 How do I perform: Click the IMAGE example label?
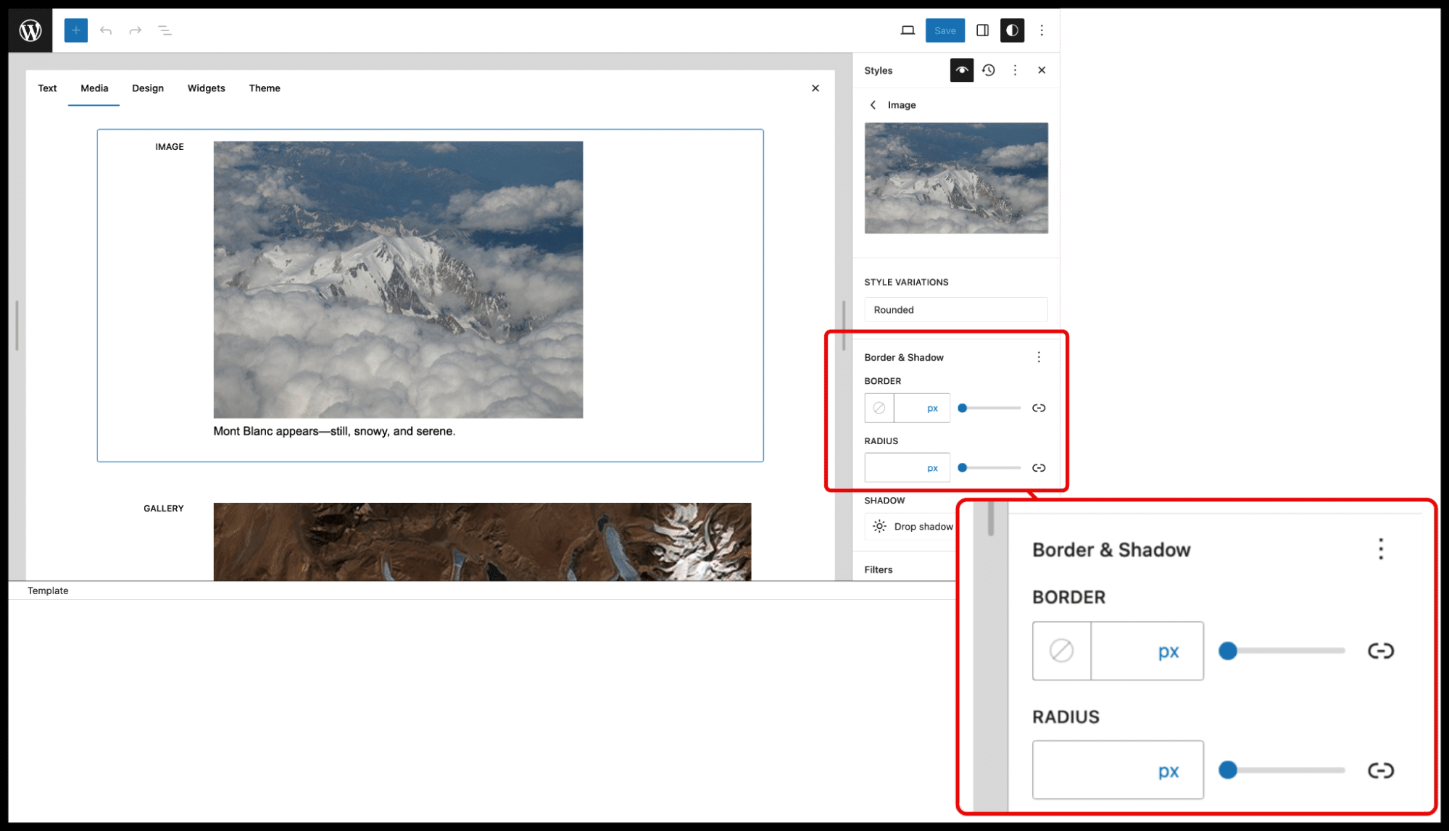click(x=170, y=147)
